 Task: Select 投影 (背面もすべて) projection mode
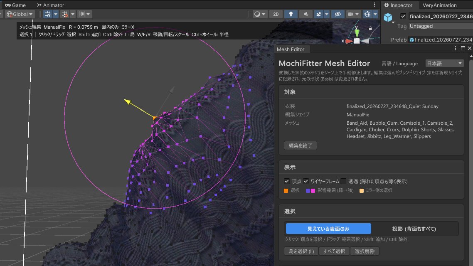coord(414,229)
